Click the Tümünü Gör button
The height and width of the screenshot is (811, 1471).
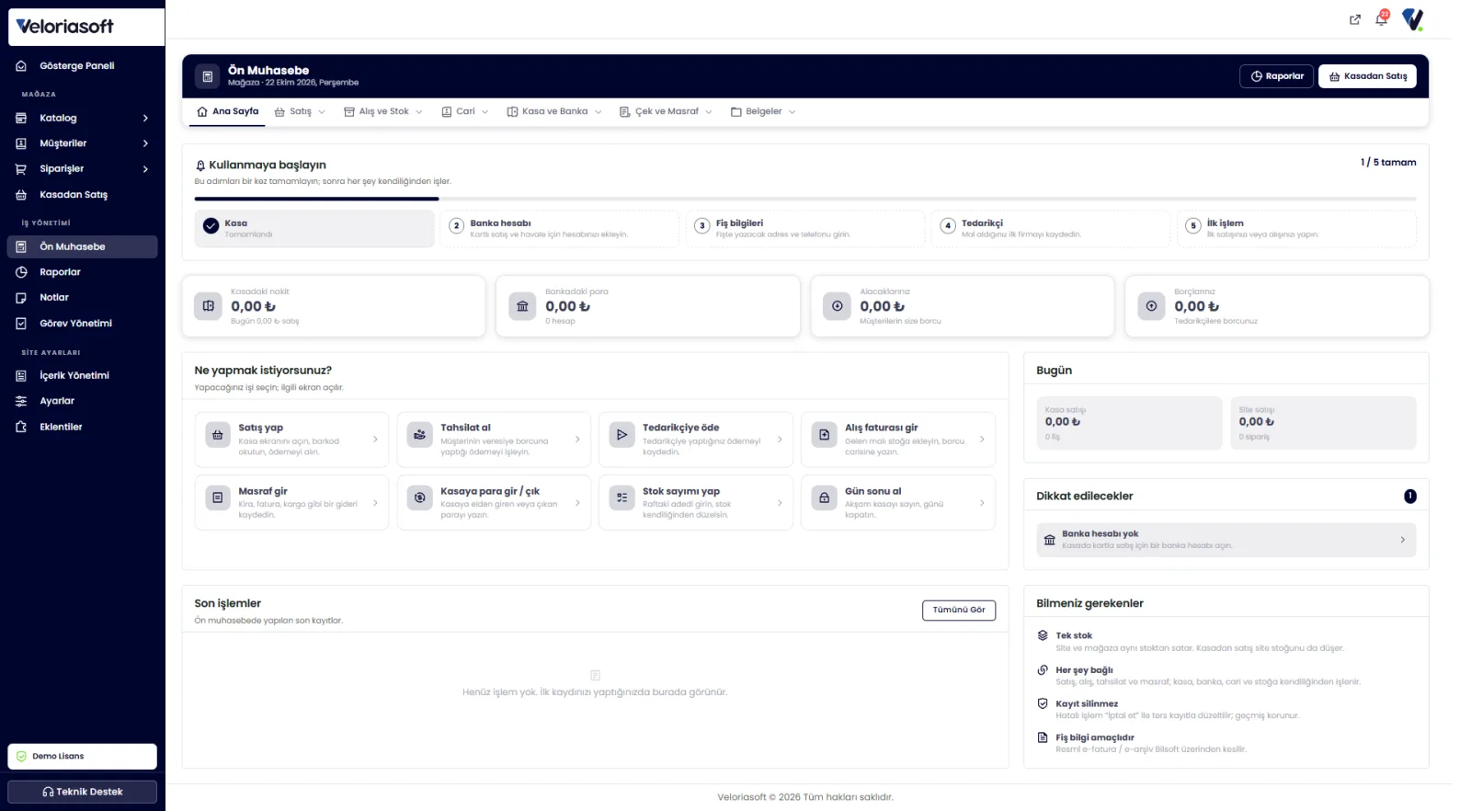coord(958,611)
